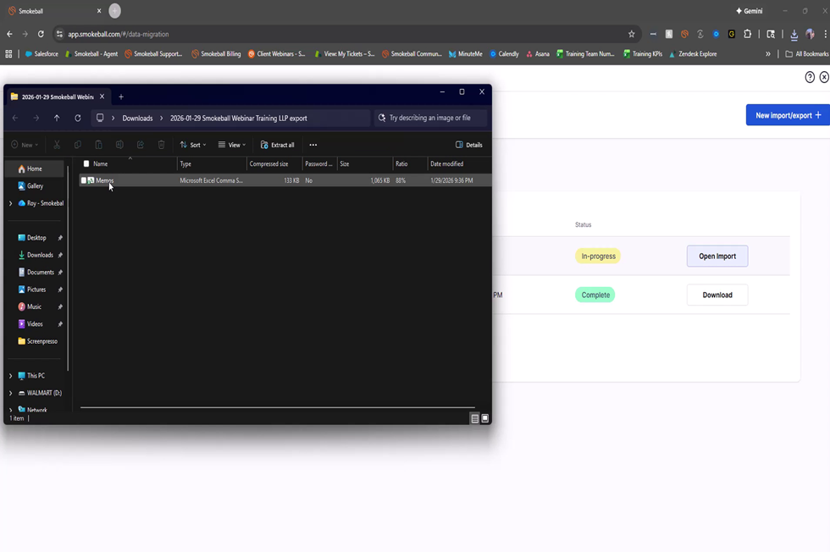Screen dimensions: 830x552
Task: Check the select-all box in Name header
Action: click(86, 164)
